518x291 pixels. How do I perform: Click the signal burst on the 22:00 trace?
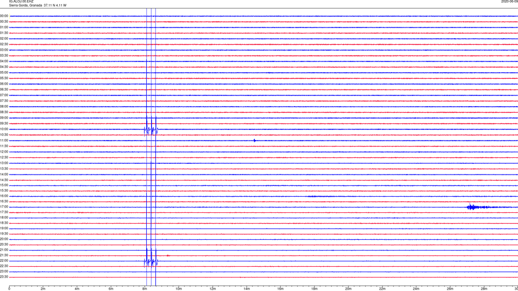pyautogui.click(x=151, y=262)
